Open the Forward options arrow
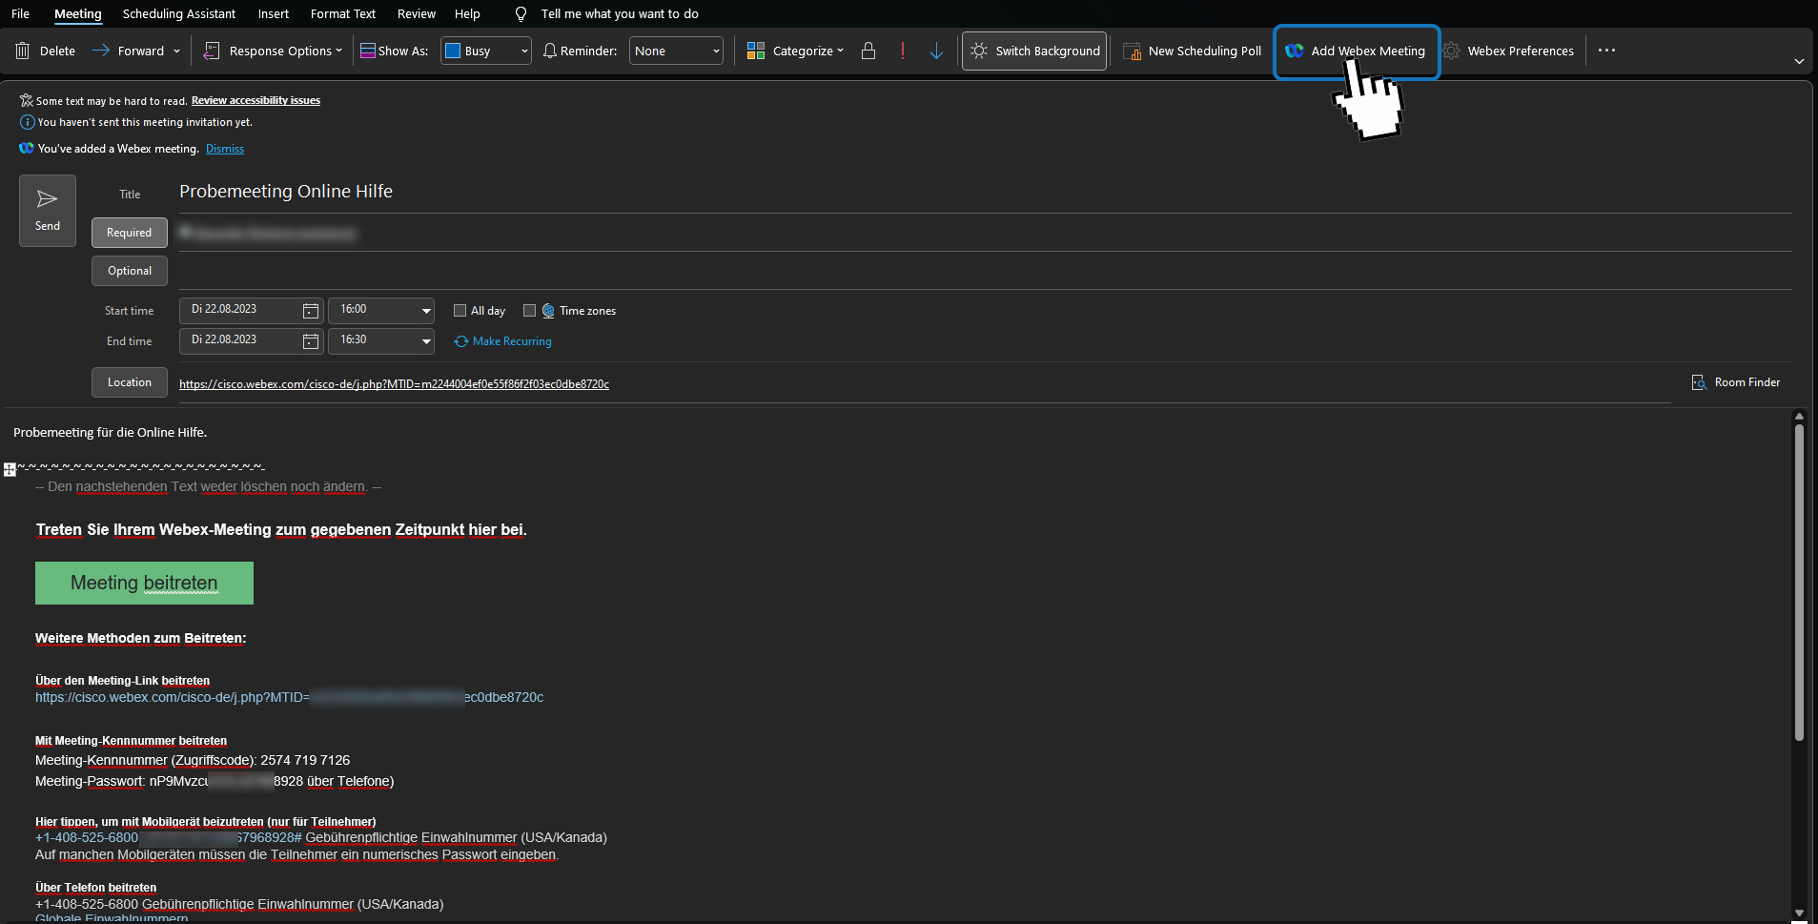 pos(177,51)
